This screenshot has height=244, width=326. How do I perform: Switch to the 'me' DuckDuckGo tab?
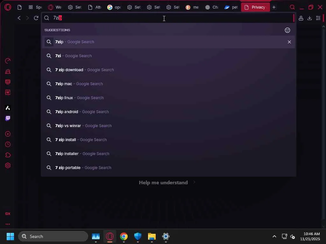[192, 7]
